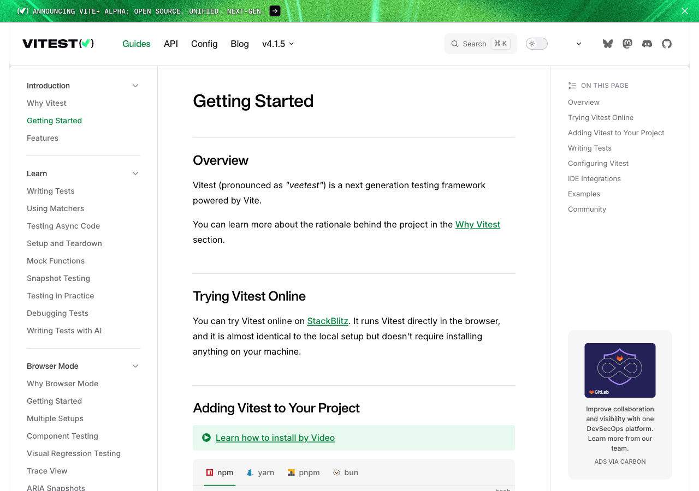Select the yarn package manager tab
Viewport: 699px width, 491px height.
(260, 472)
